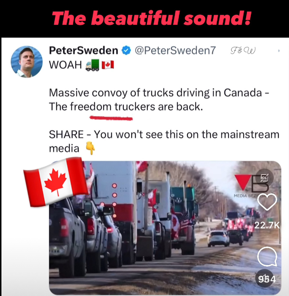
Task: Click the red underline beneath 'truckers'
Action: pos(111,118)
